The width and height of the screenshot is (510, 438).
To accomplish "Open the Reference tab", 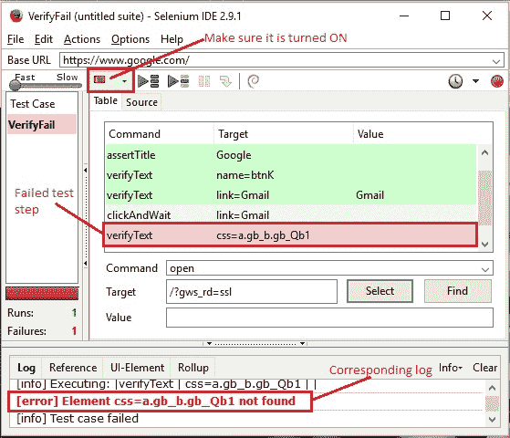I will pos(73,368).
